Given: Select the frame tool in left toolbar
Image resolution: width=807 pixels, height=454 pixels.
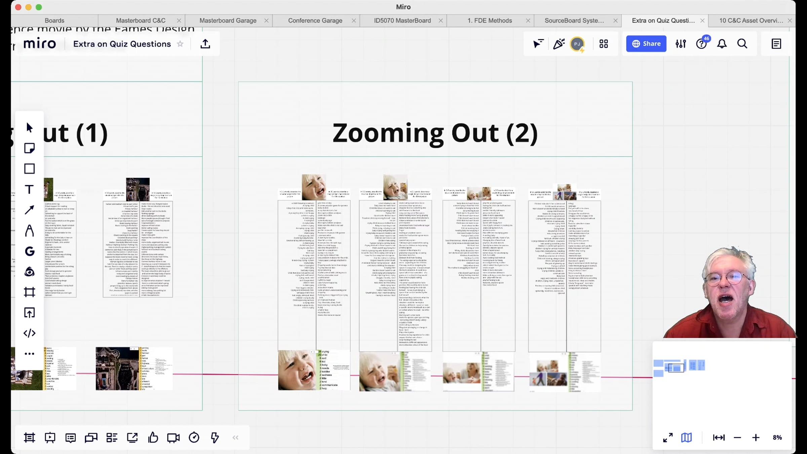Looking at the screenshot, I should [x=29, y=292].
